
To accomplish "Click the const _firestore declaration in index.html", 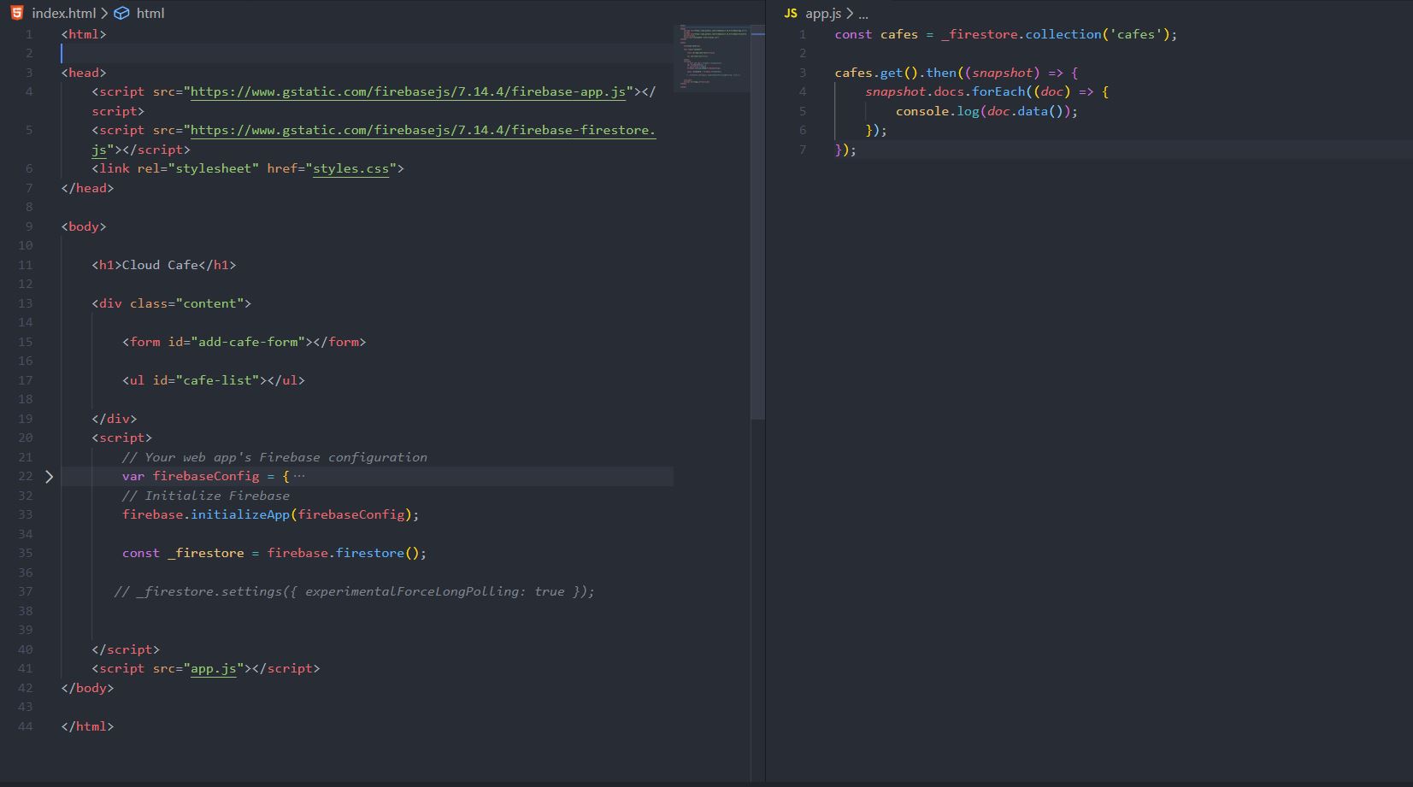I will [274, 553].
